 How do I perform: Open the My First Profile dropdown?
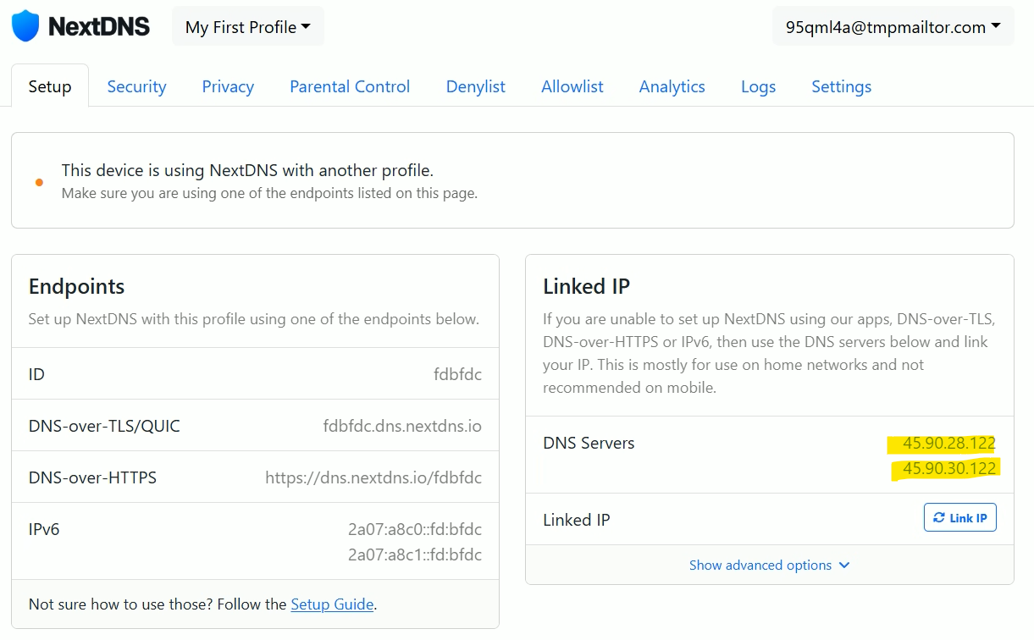point(247,27)
